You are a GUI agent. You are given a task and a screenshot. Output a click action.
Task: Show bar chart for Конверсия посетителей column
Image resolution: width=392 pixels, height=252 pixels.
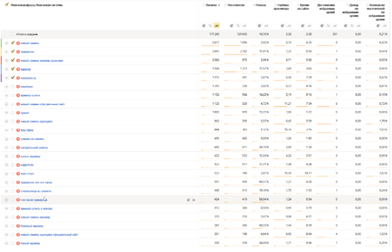pyautogui.click(x=385, y=25)
